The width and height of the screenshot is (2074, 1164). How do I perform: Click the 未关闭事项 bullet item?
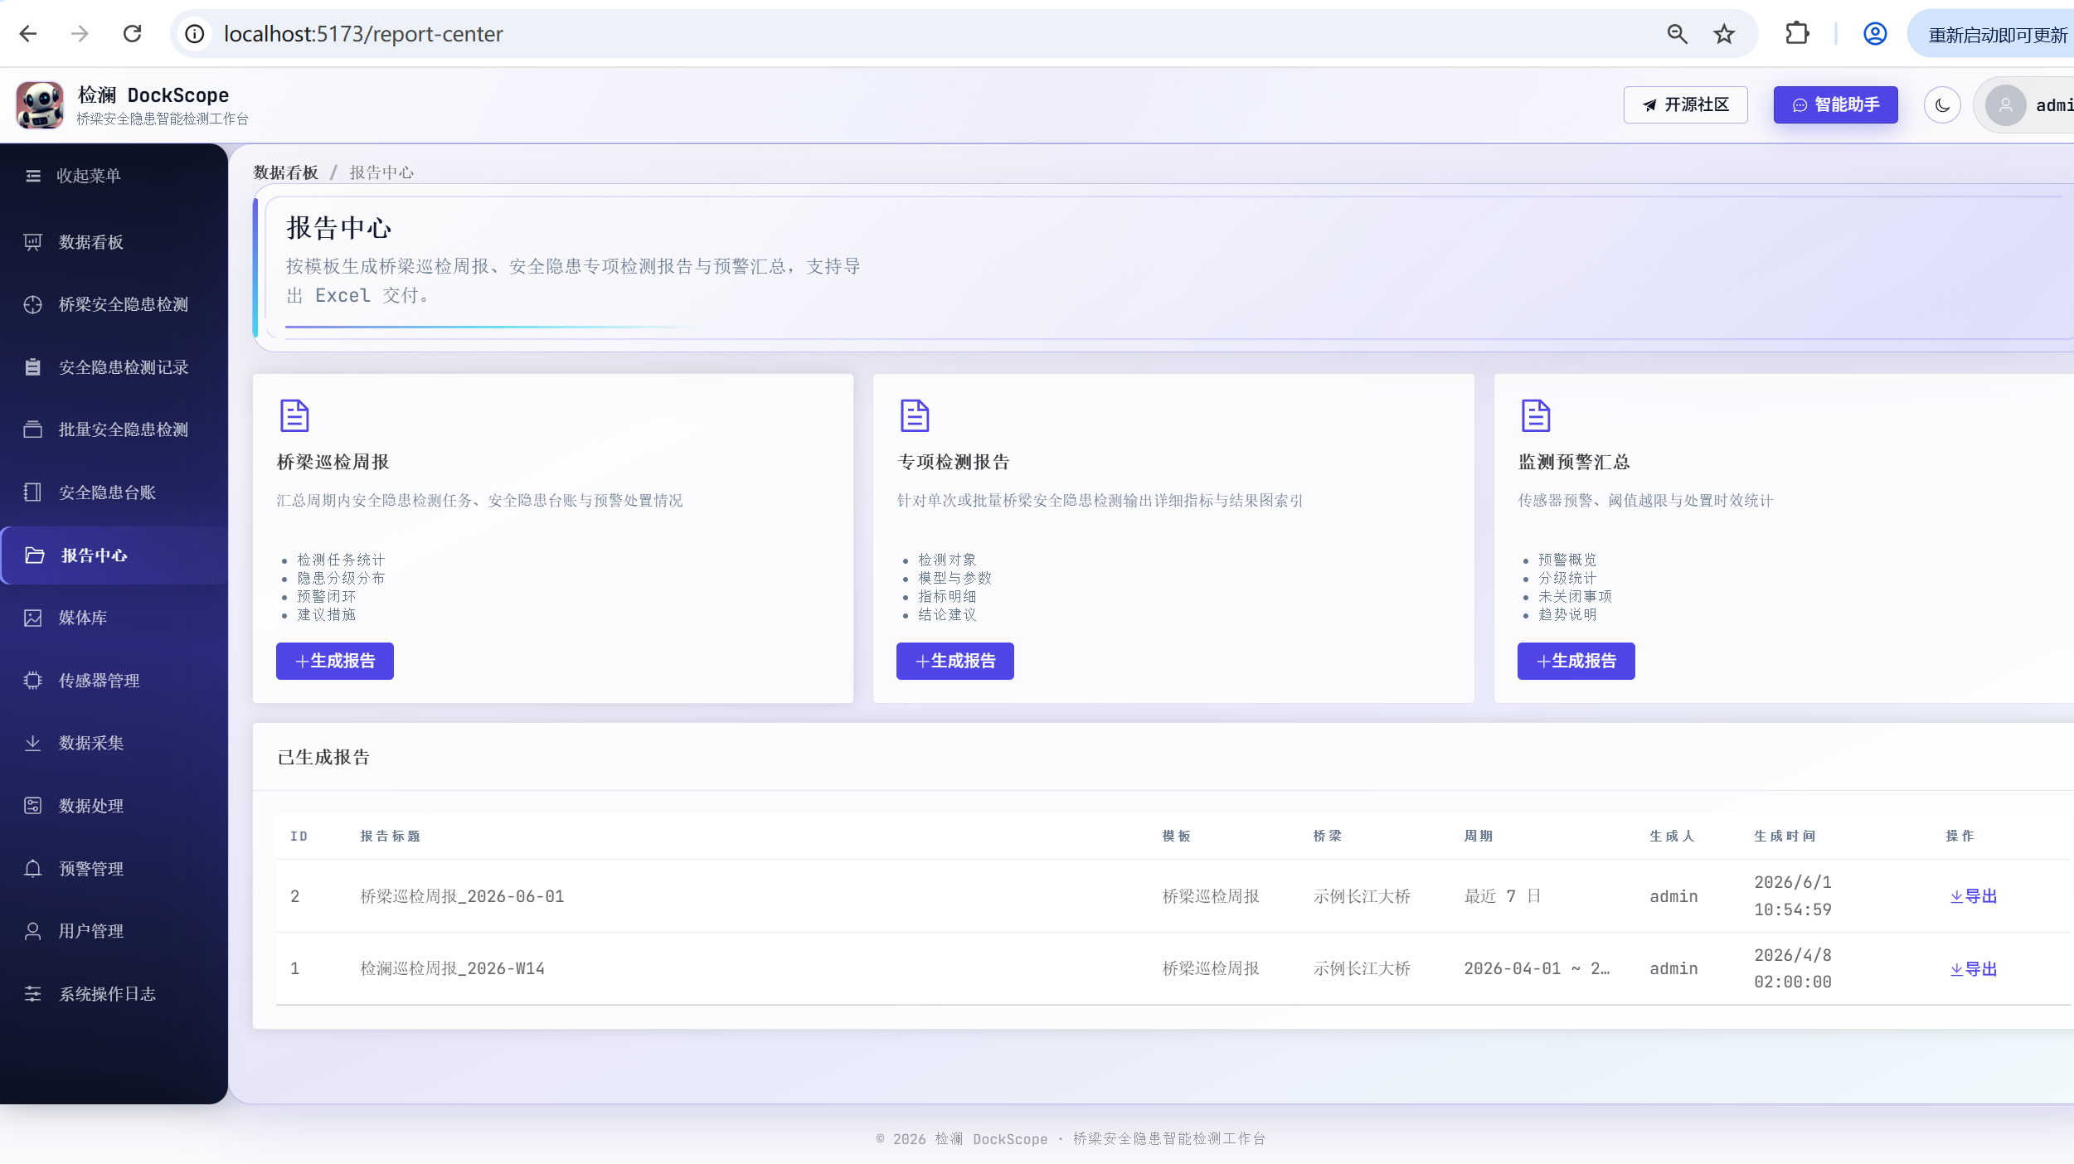click(1575, 596)
